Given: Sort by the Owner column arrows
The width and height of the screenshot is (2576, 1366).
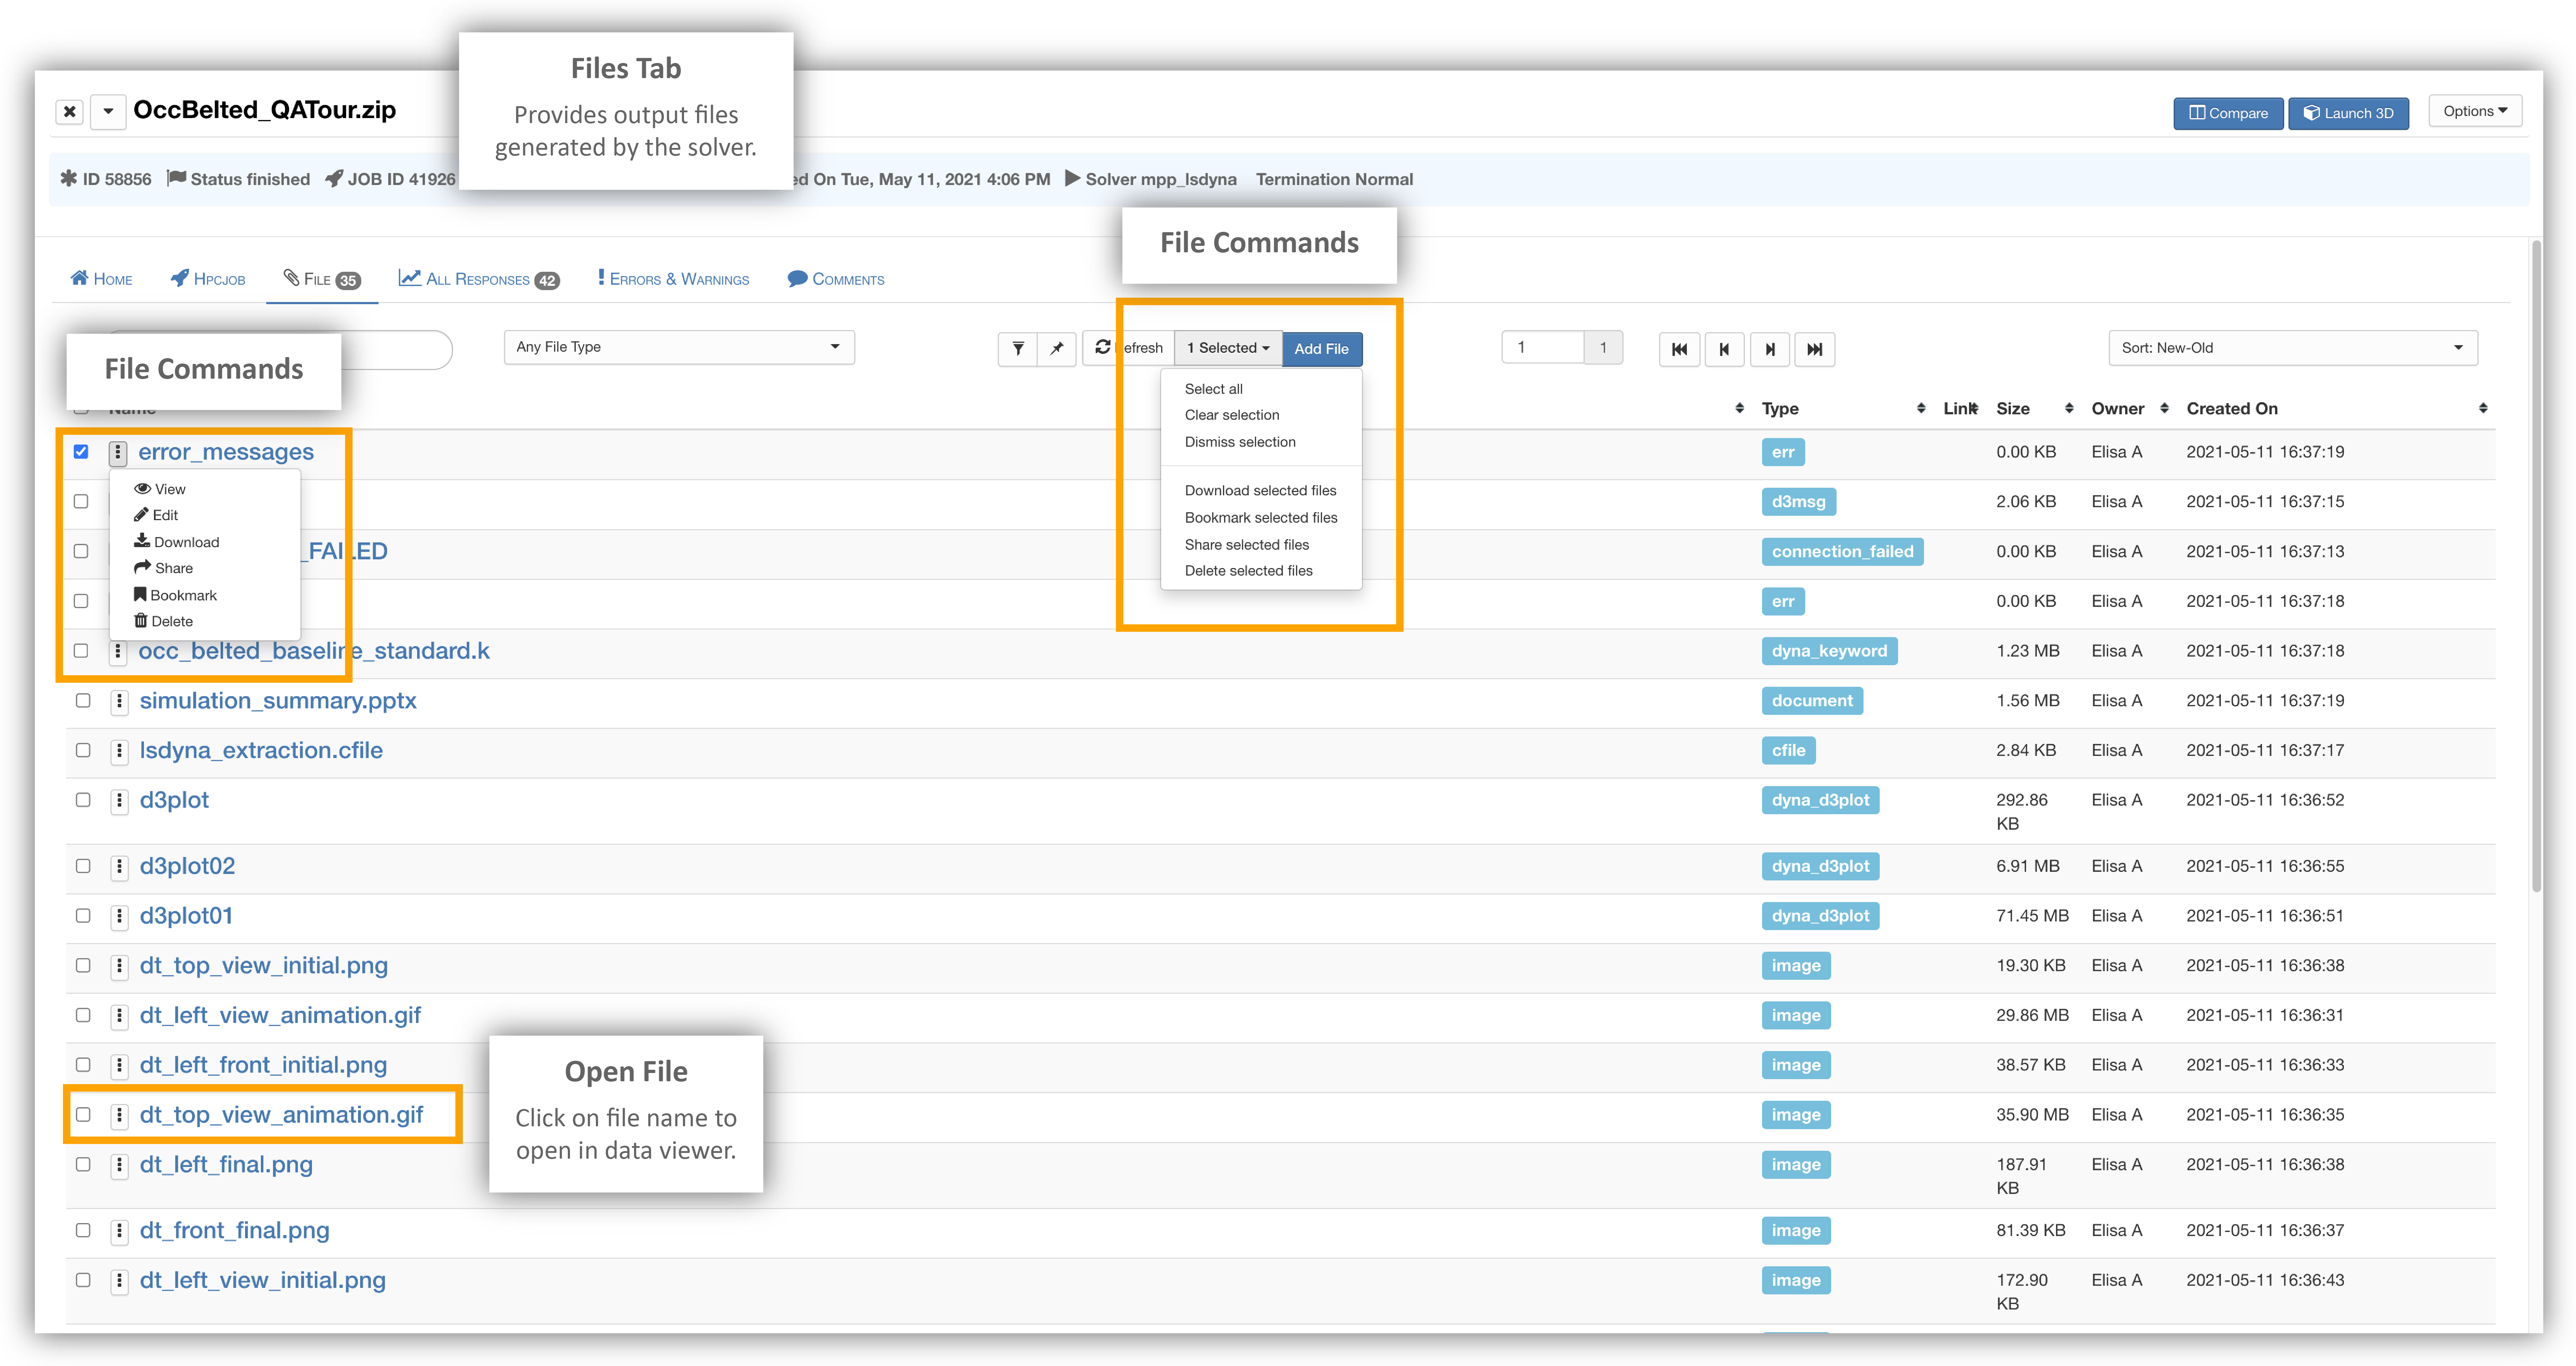Looking at the screenshot, I should (2164, 408).
